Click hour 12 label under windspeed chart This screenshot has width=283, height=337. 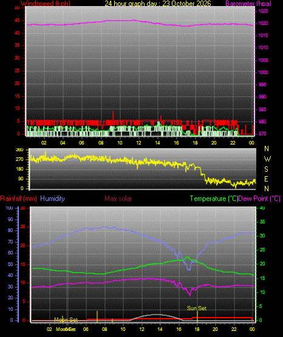(139, 143)
